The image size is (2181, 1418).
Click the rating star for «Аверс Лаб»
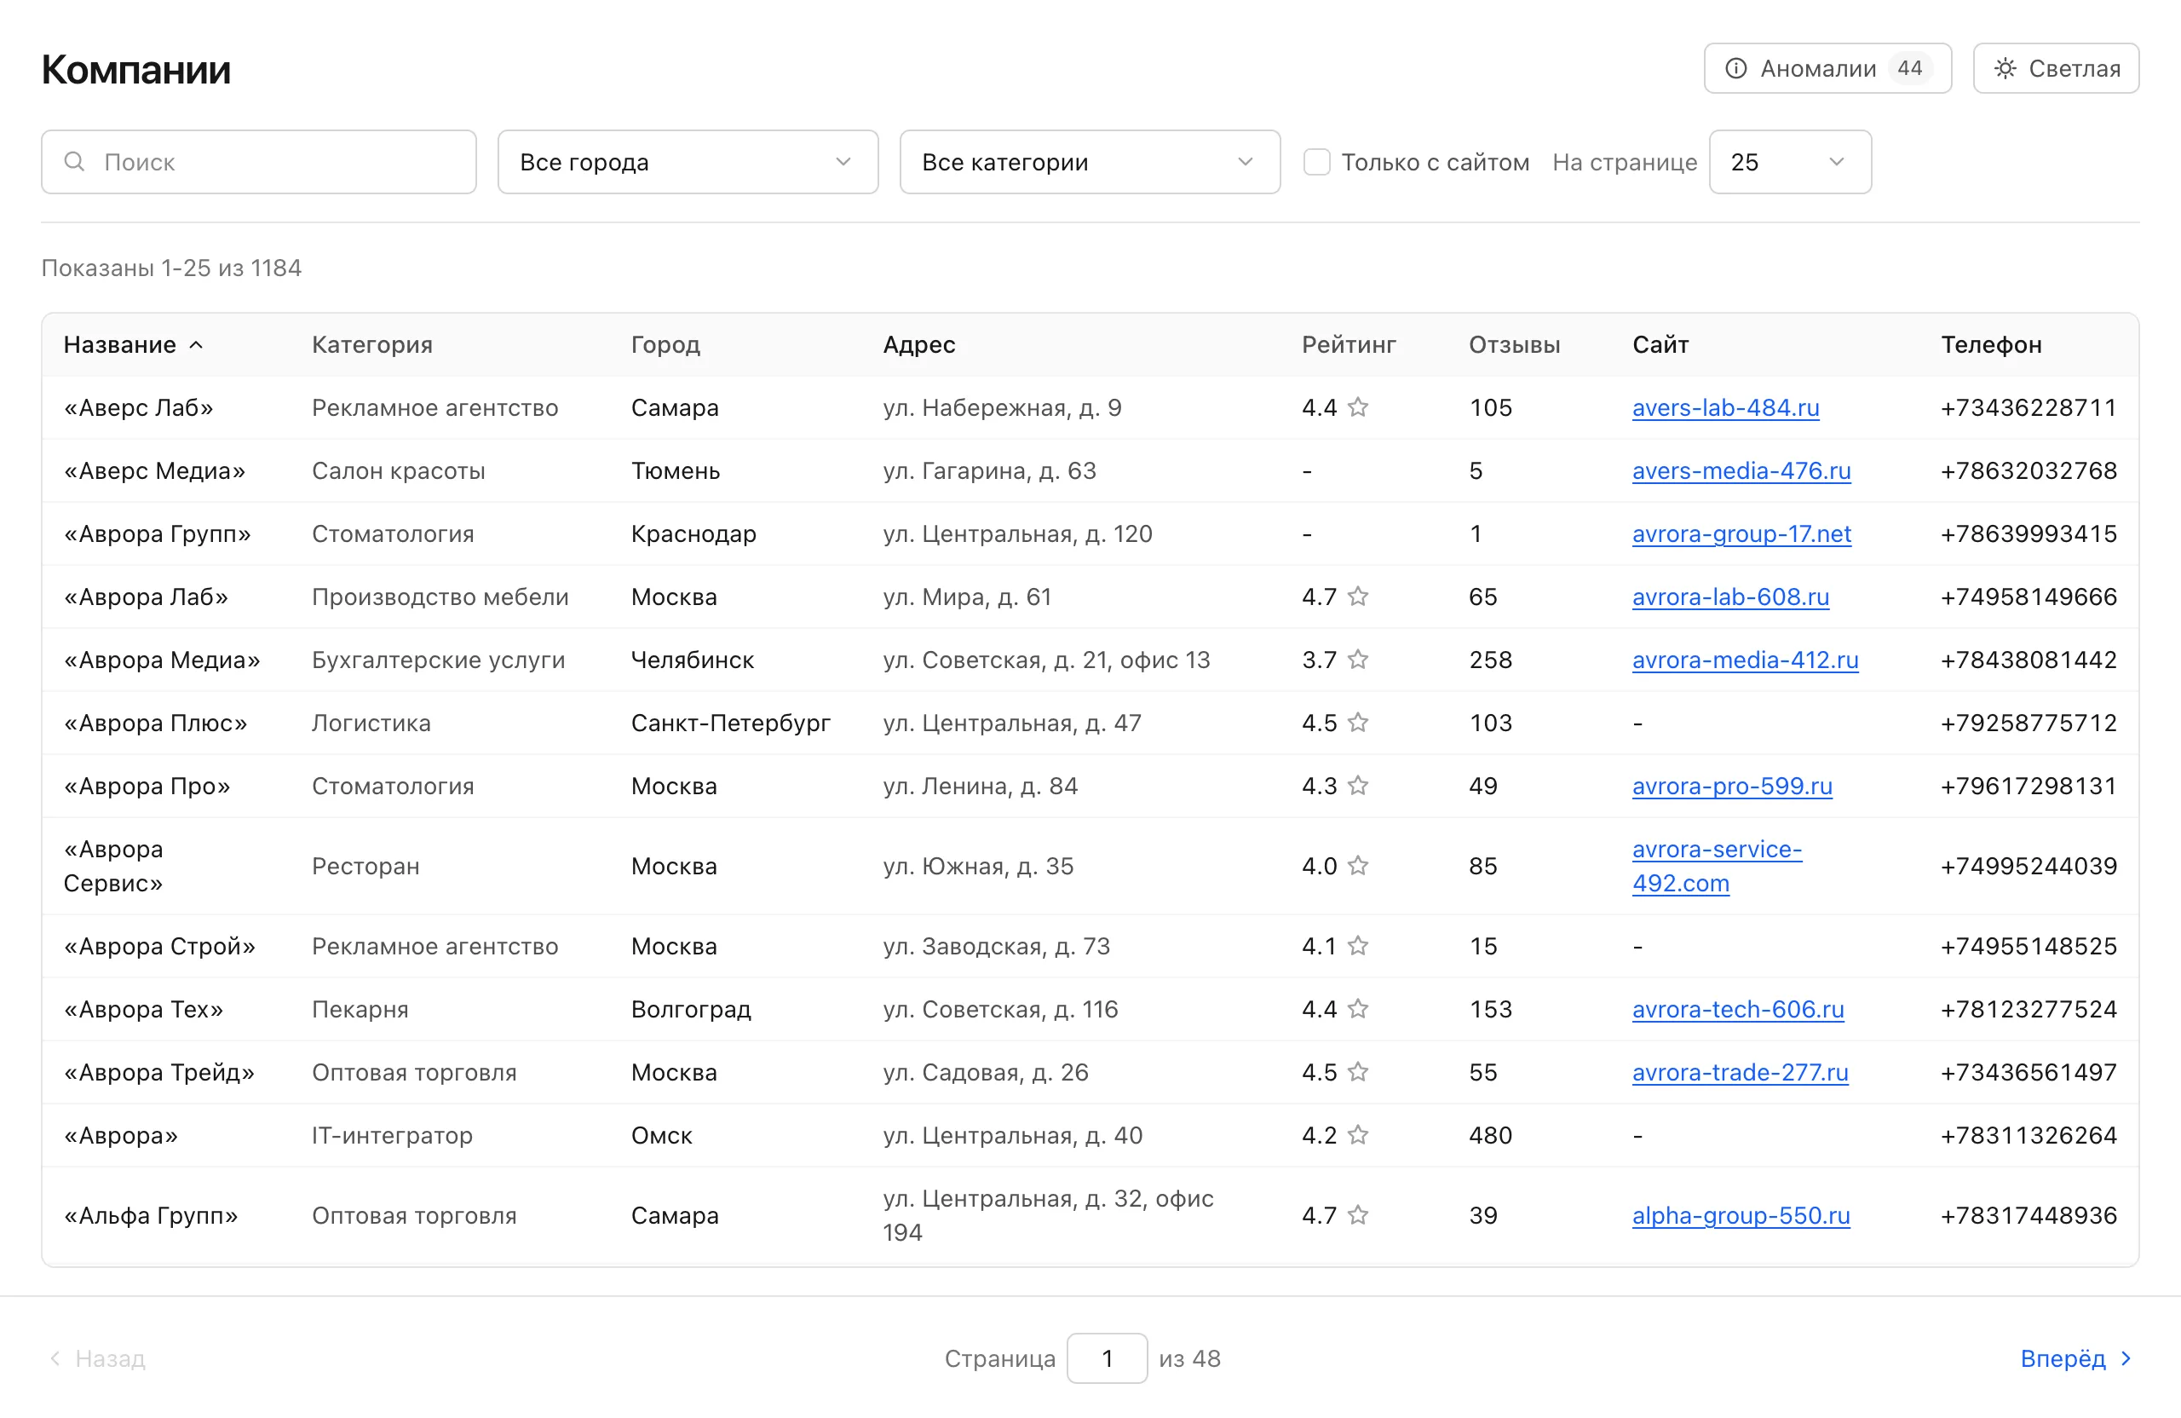coord(1358,407)
